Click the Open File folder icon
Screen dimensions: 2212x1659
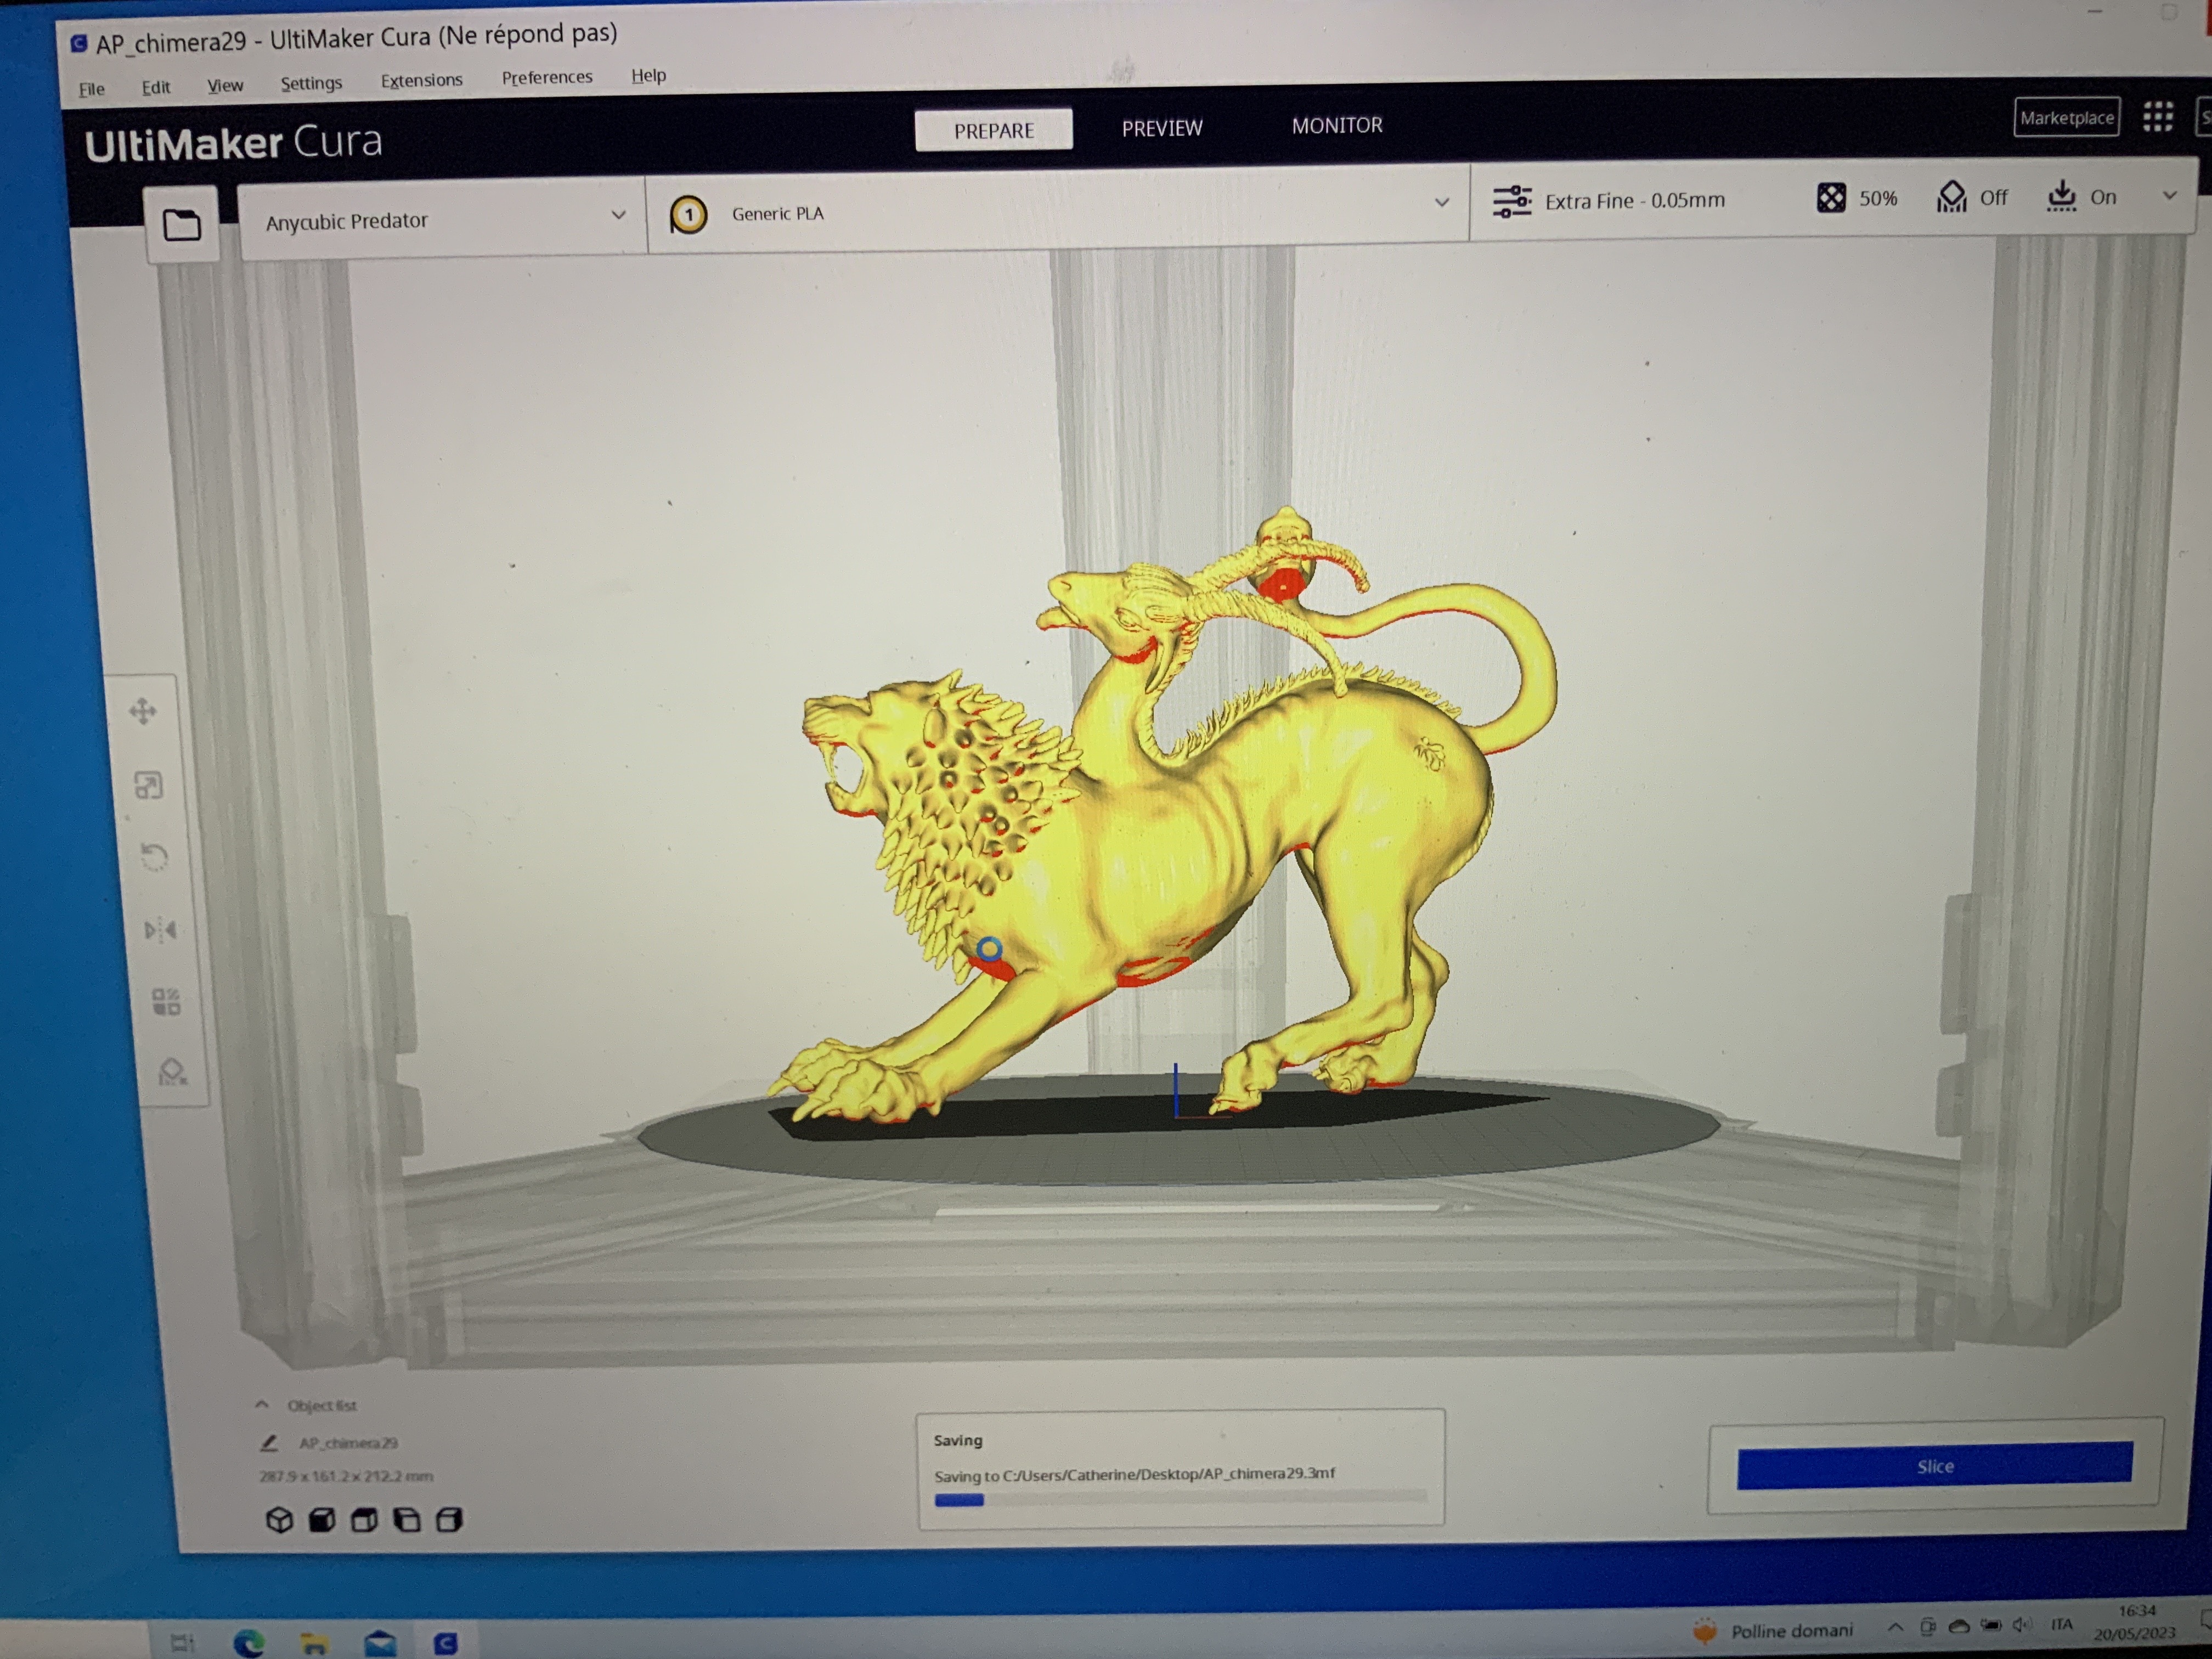point(182,225)
